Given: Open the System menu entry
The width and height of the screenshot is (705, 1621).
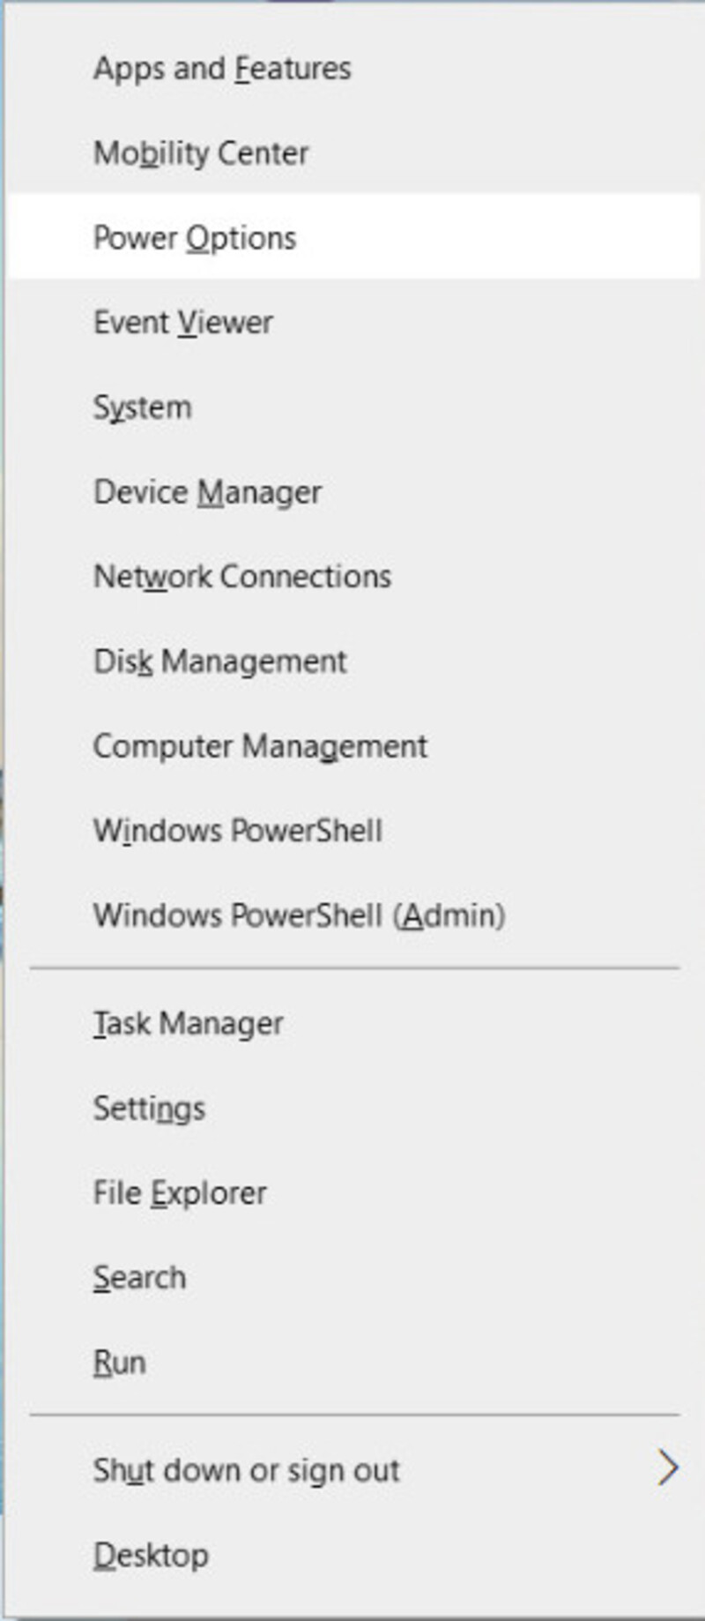Looking at the screenshot, I should point(353,407).
